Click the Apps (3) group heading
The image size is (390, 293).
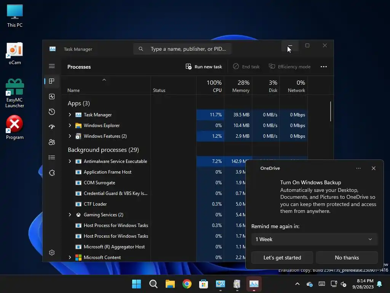pyautogui.click(x=78, y=103)
